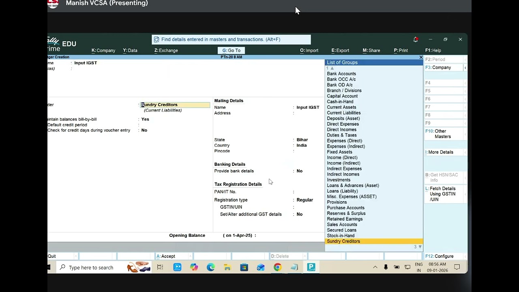The image size is (519, 292).
Task: Expand arrow beside F3: Company
Action: pos(465,68)
